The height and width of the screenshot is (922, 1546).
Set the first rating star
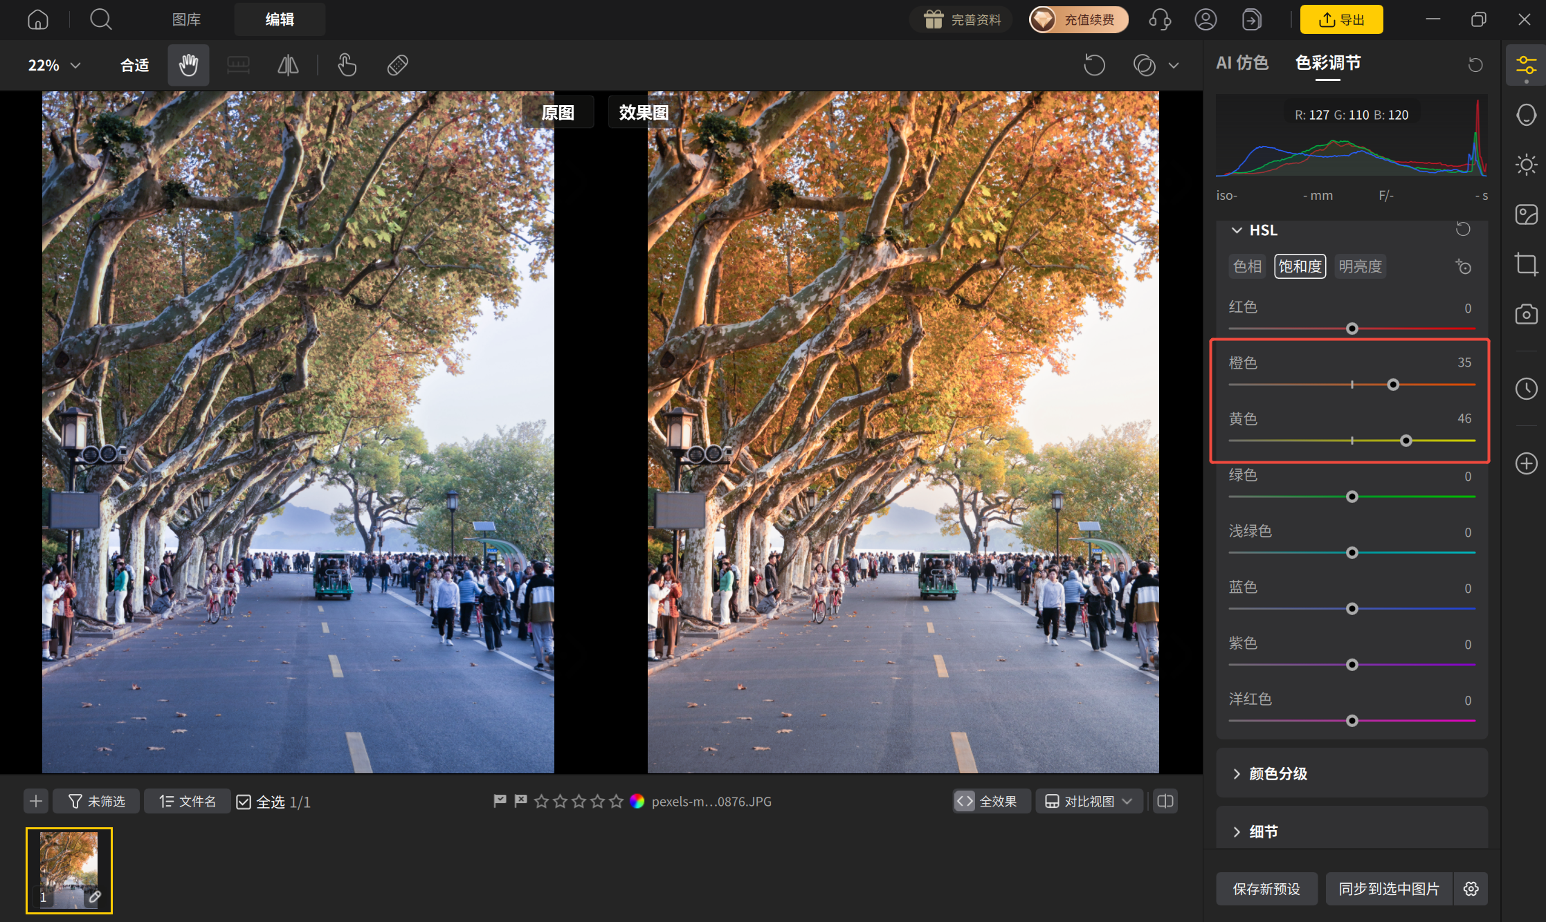click(542, 801)
